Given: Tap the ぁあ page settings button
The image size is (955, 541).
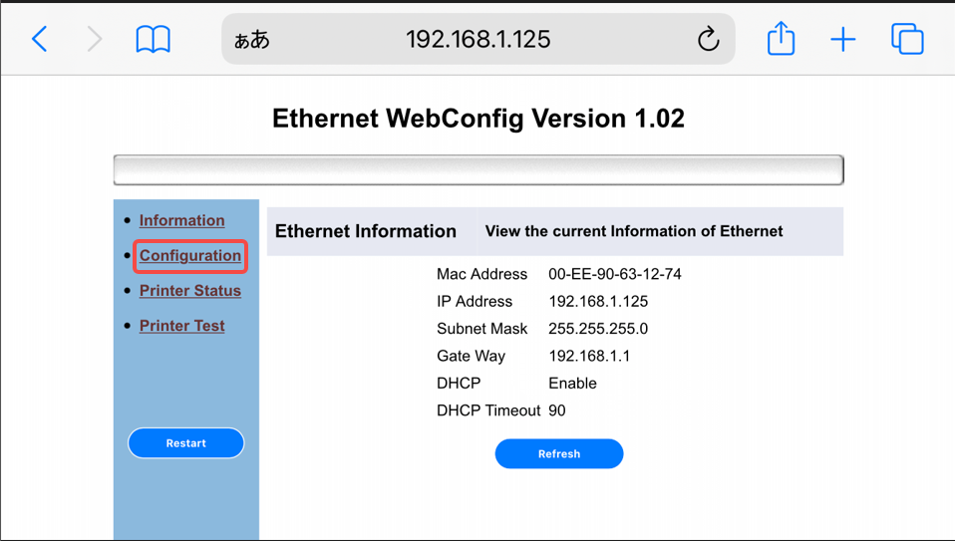Looking at the screenshot, I should point(252,40).
